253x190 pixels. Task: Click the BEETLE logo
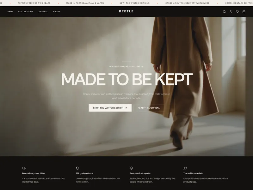pyautogui.click(x=126, y=11)
